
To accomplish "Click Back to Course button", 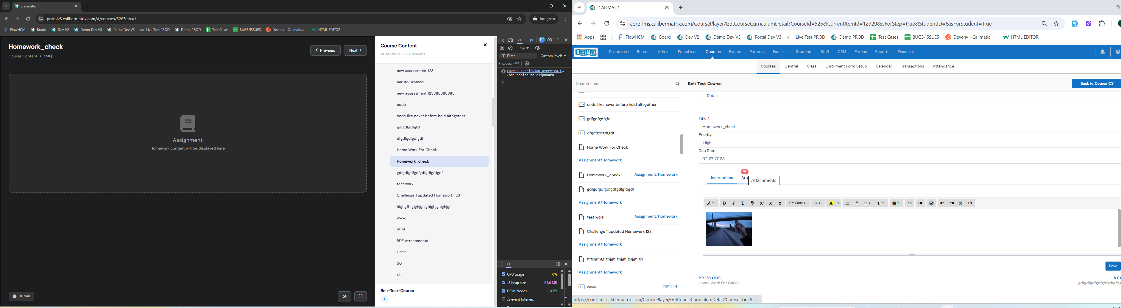I will [1096, 84].
